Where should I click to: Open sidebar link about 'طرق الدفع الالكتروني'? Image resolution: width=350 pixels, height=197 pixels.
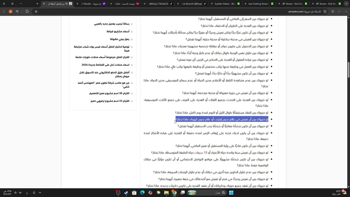(104, 74)
